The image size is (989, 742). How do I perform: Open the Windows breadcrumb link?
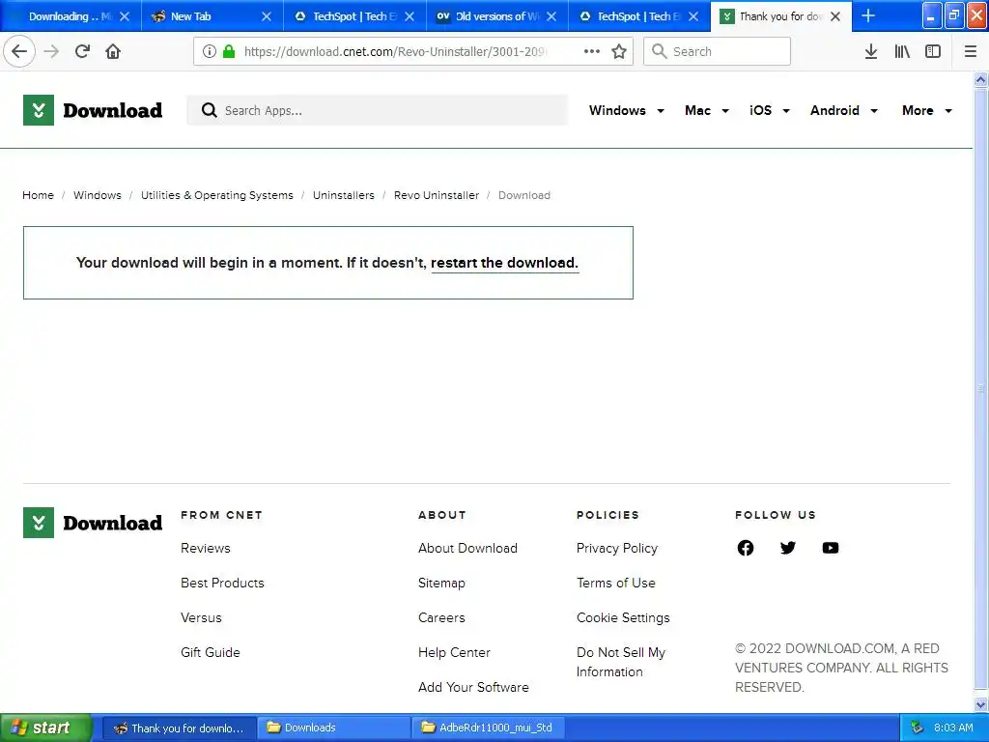pyautogui.click(x=98, y=195)
